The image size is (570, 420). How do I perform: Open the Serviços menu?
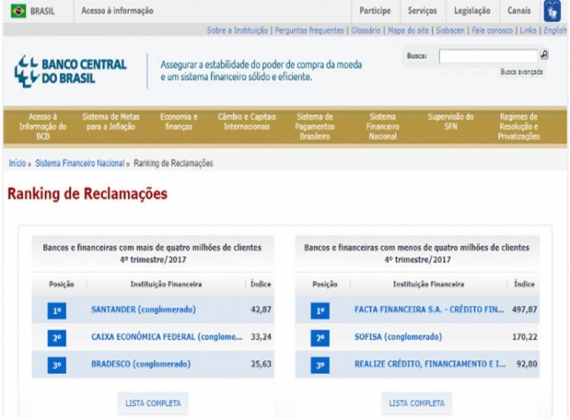(x=422, y=11)
